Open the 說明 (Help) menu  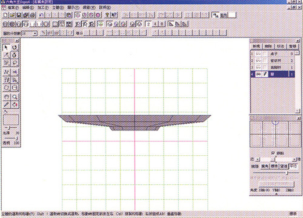point(105,8)
